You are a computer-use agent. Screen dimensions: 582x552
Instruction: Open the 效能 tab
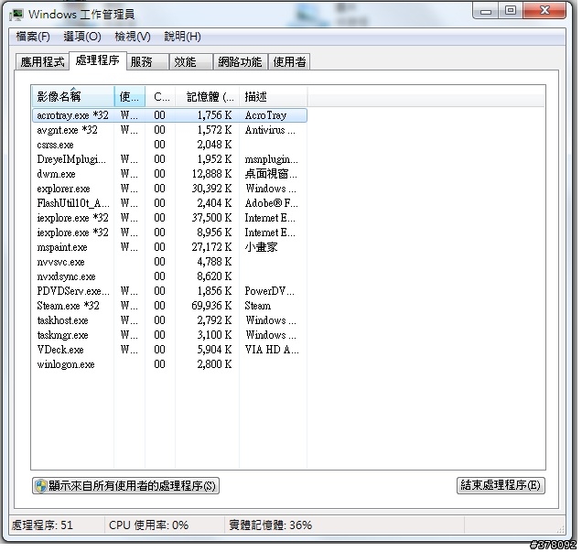191,61
